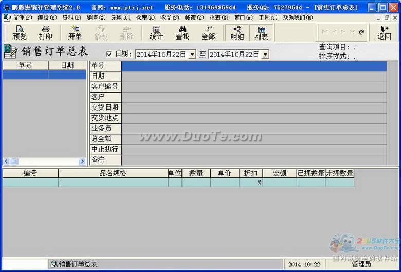Select highlighted blue row in order list
The image size is (401, 272).
(x=45, y=75)
